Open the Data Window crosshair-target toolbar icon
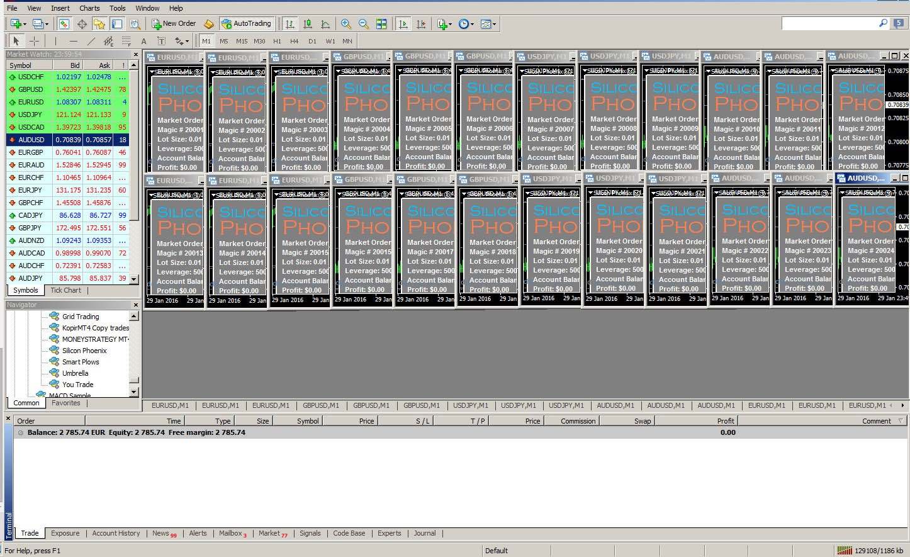Viewport: 910px width, 557px height. coord(82,24)
